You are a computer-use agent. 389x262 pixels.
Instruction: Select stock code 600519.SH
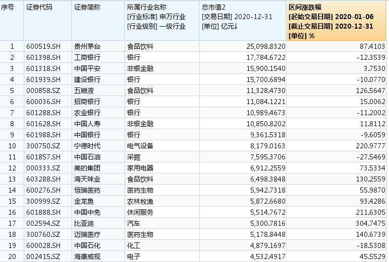pyautogui.click(x=43, y=46)
